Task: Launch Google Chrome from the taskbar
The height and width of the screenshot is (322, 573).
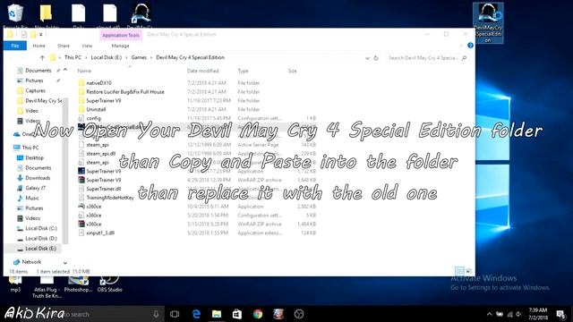Action: click(258, 314)
